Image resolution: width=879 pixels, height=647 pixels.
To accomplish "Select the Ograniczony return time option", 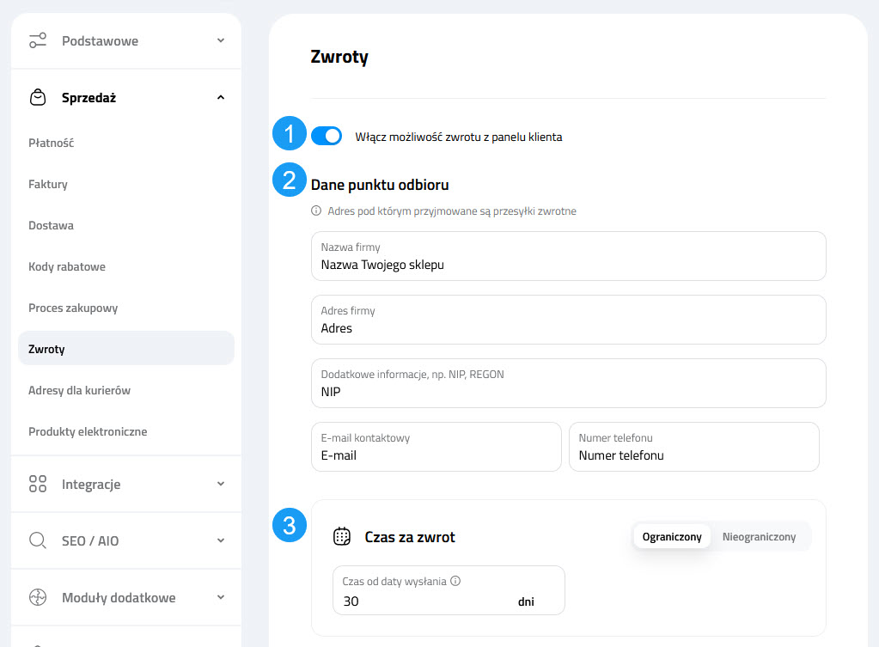I will click(672, 537).
